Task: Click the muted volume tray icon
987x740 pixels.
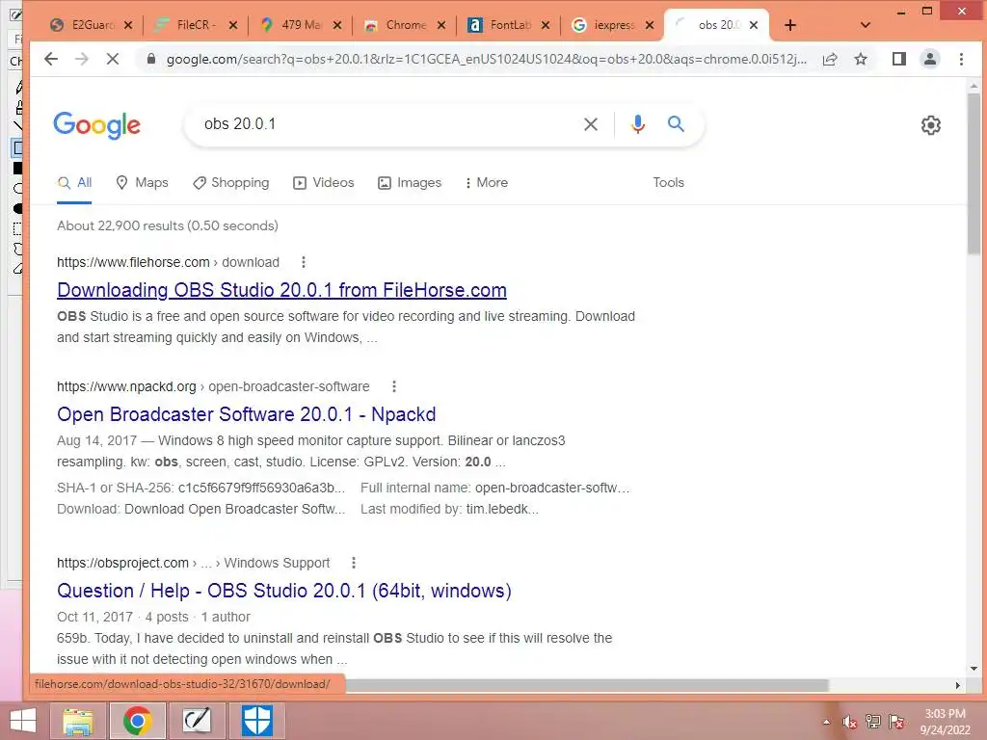Action: (850, 722)
